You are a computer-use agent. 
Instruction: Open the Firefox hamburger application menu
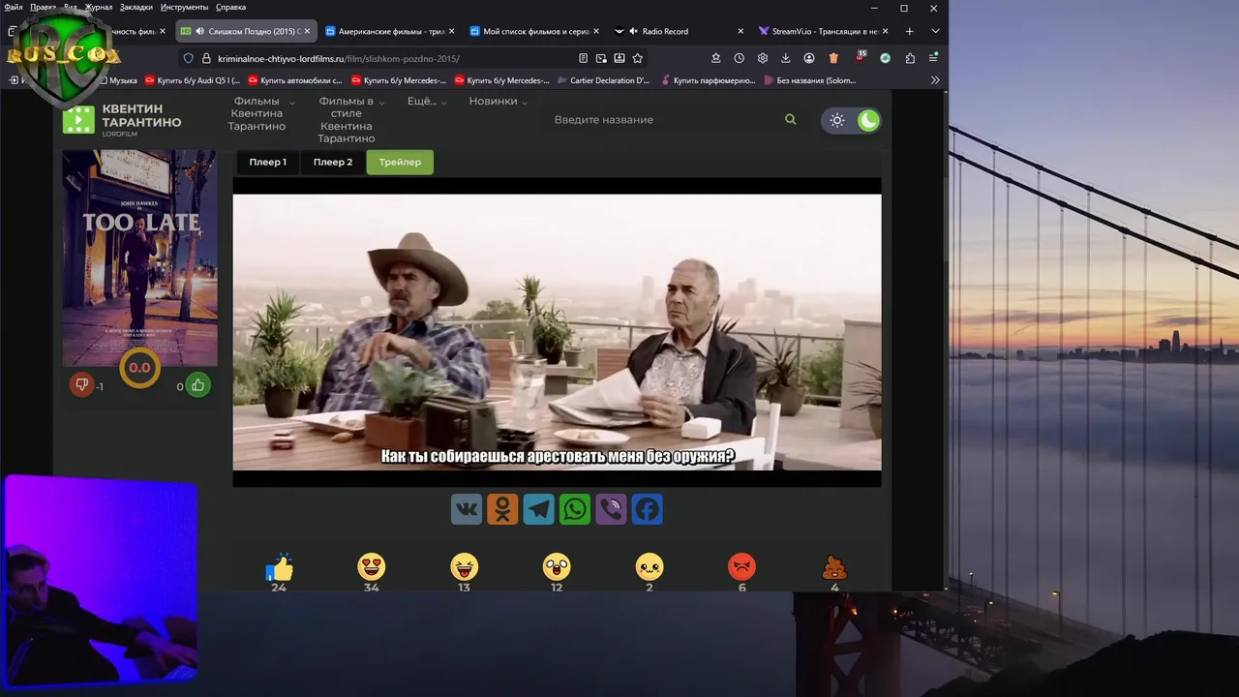pyautogui.click(x=933, y=58)
